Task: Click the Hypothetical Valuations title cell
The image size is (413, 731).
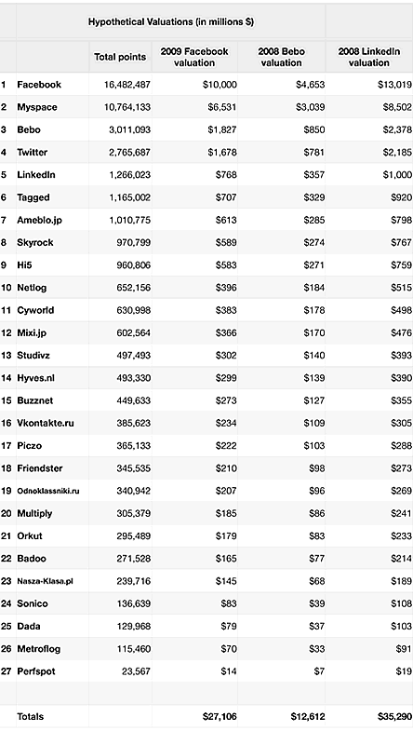Action: click(x=171, y=22)
